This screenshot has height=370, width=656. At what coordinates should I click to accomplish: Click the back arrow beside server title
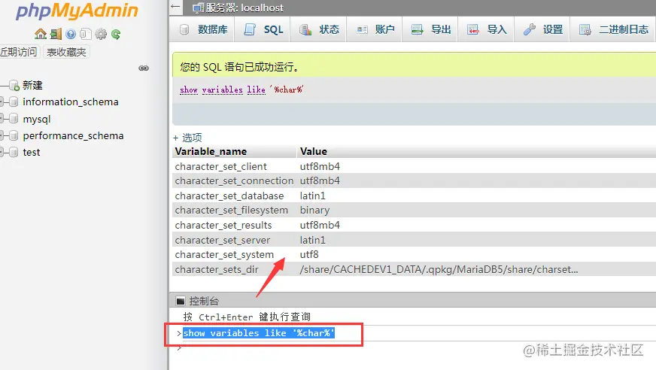176,7
